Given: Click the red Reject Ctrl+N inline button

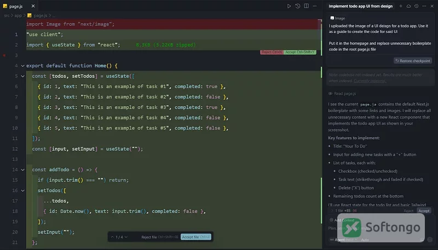Looking at the screenshot, I should [272, 52].
